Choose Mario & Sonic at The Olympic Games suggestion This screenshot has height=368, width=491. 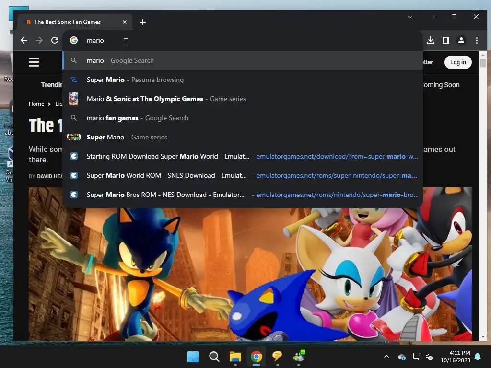tap(243, 99)
